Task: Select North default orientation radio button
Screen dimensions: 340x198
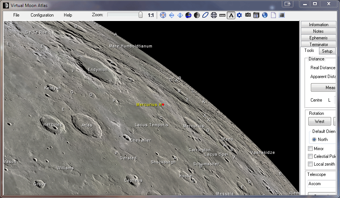Action: click(x=314, y=139)
